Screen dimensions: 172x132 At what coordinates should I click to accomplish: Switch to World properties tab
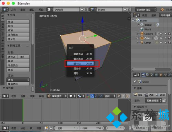157,75
